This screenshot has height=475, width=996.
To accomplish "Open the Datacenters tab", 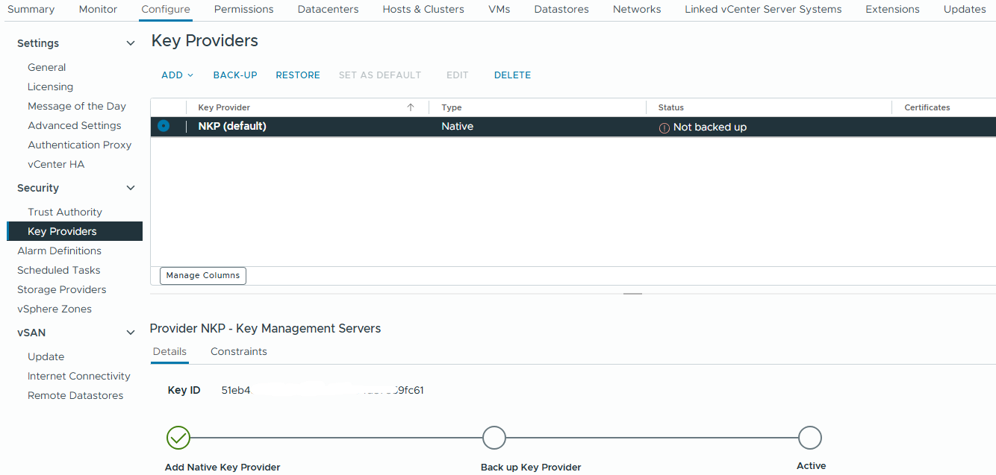I will pyautogui.click(x=328, y=9).
